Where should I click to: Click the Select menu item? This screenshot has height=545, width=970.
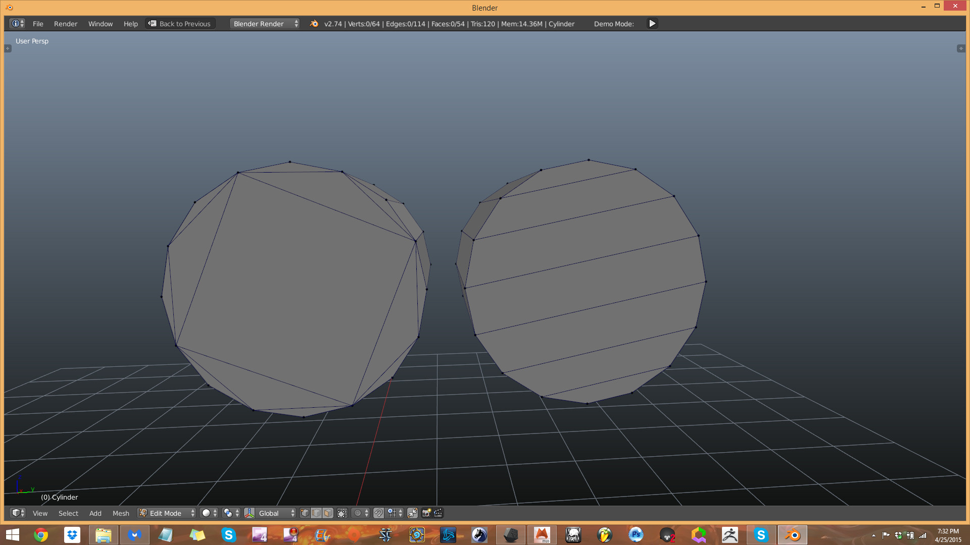click(67, 512)
